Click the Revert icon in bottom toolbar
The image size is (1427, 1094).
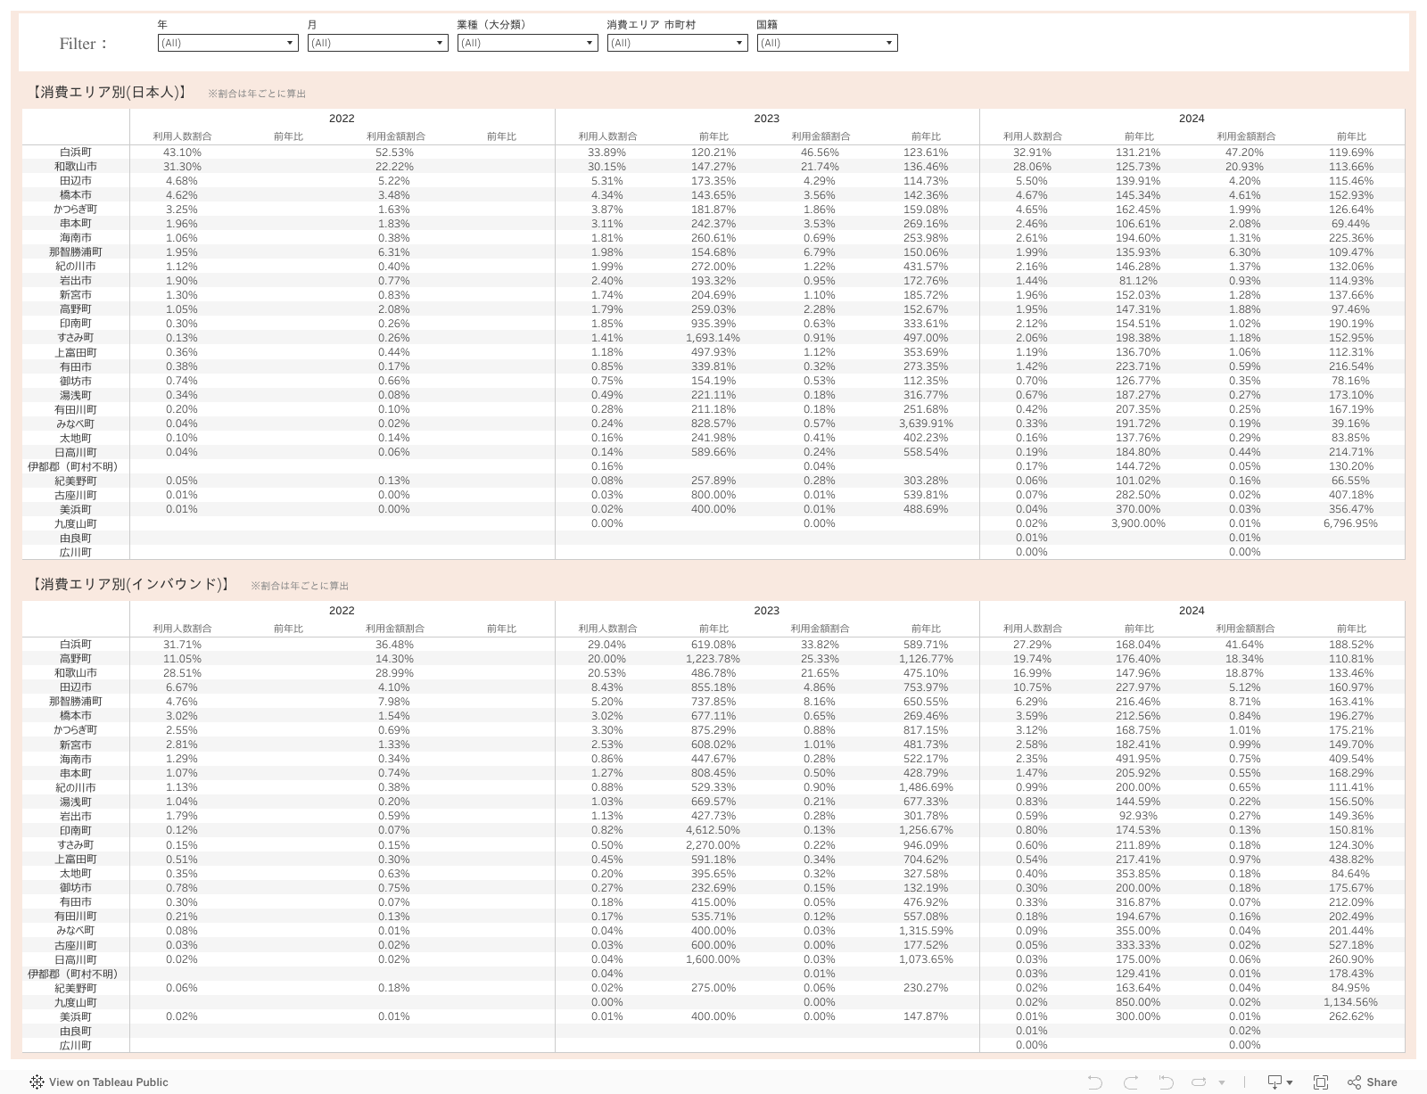click(1166, 1082)
